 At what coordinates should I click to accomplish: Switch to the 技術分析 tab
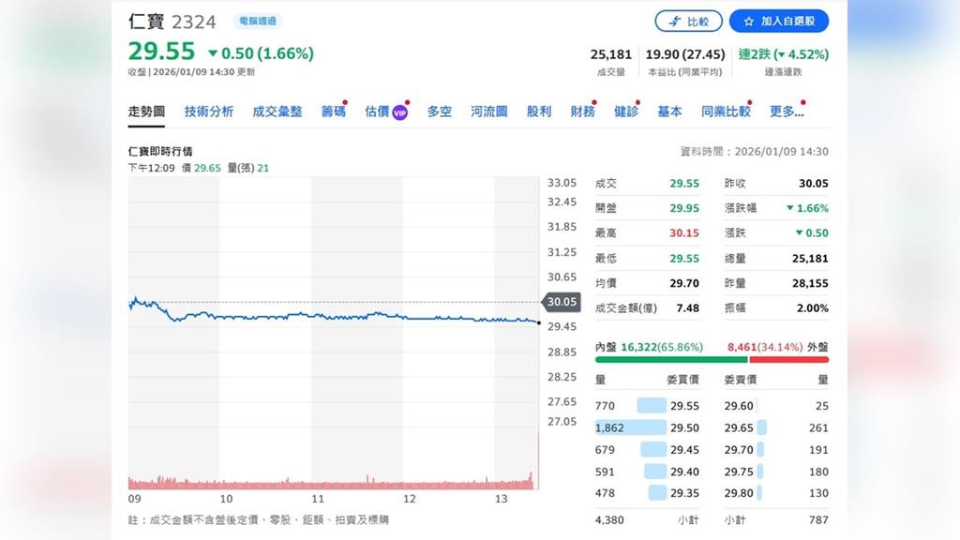click(x=209, y=112)
